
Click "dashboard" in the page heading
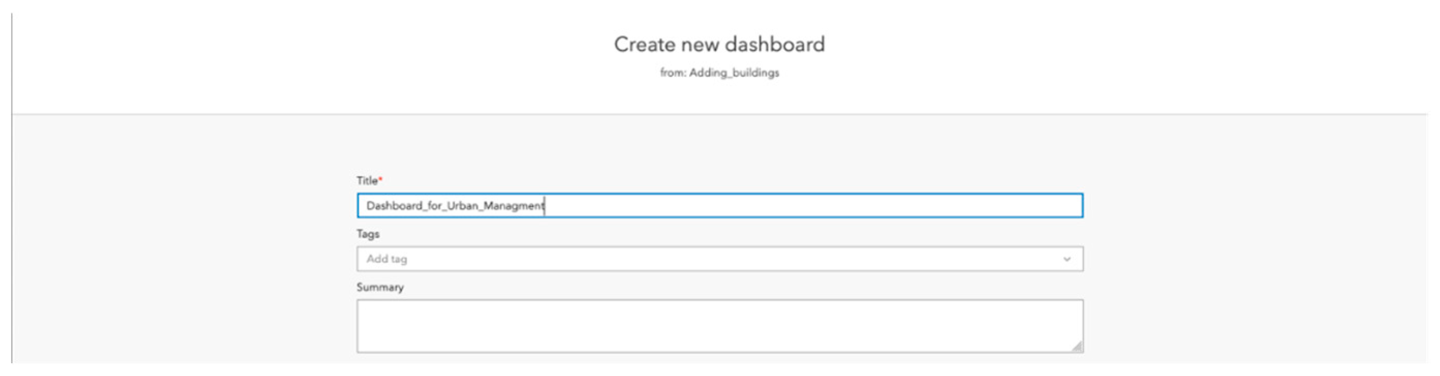click(776, 44)
